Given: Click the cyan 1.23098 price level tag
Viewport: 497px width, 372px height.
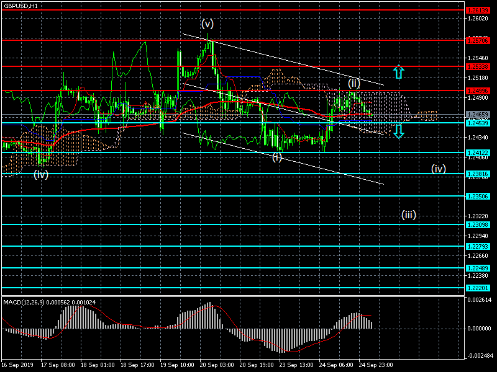Looking at the screenshot, I should tap(478, 225).
